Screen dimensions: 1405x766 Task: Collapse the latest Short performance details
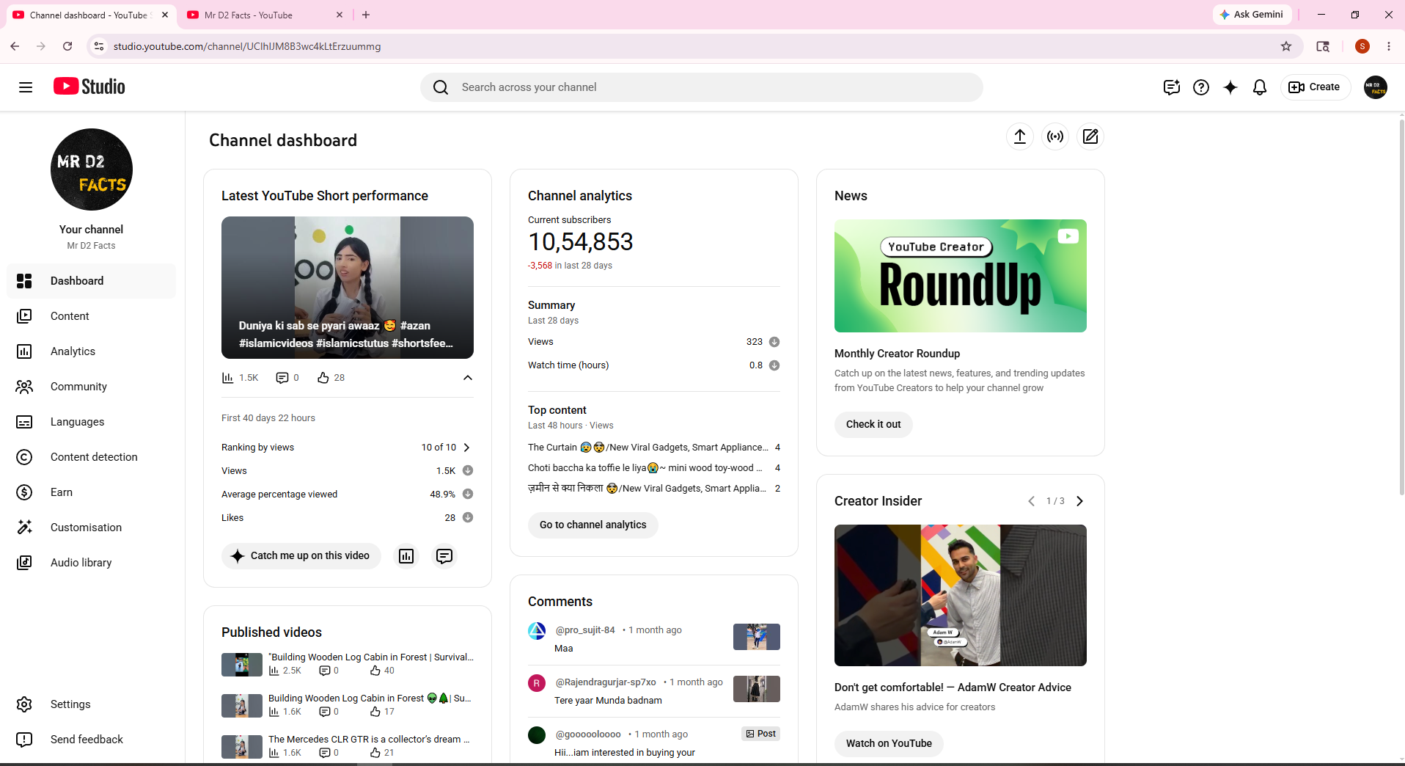[468, 378]
